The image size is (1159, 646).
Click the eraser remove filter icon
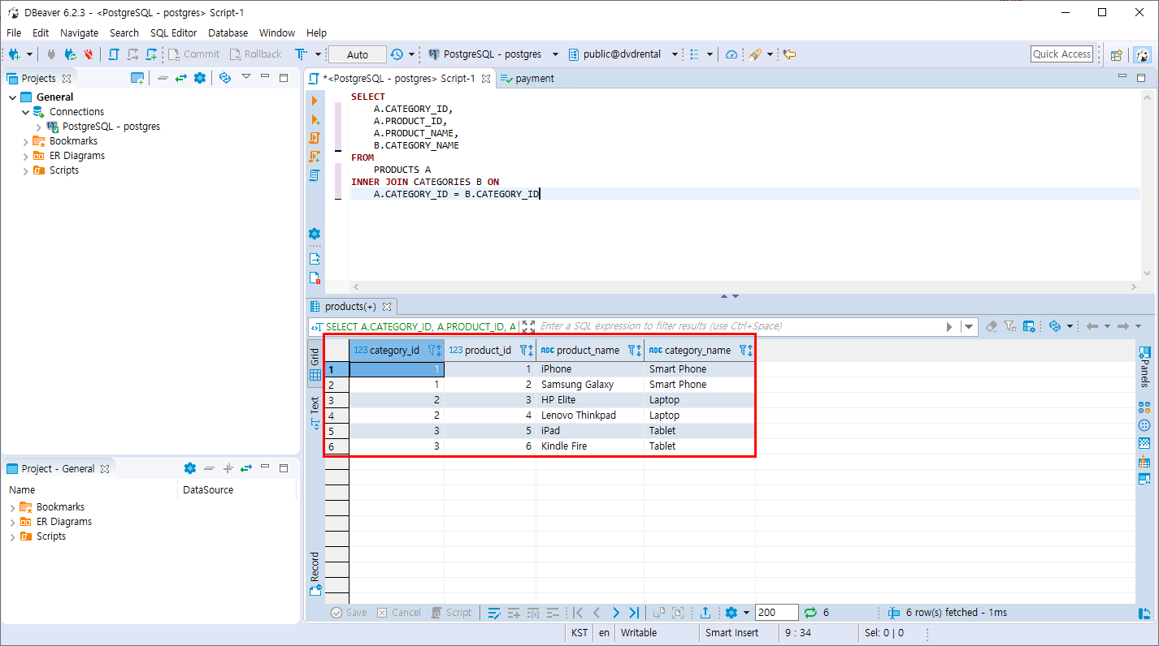pos(992,326)
